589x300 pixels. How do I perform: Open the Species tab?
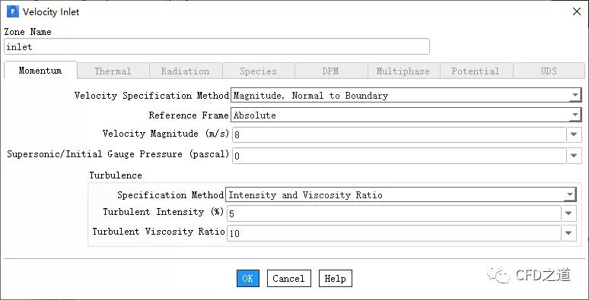pos(258,71)
